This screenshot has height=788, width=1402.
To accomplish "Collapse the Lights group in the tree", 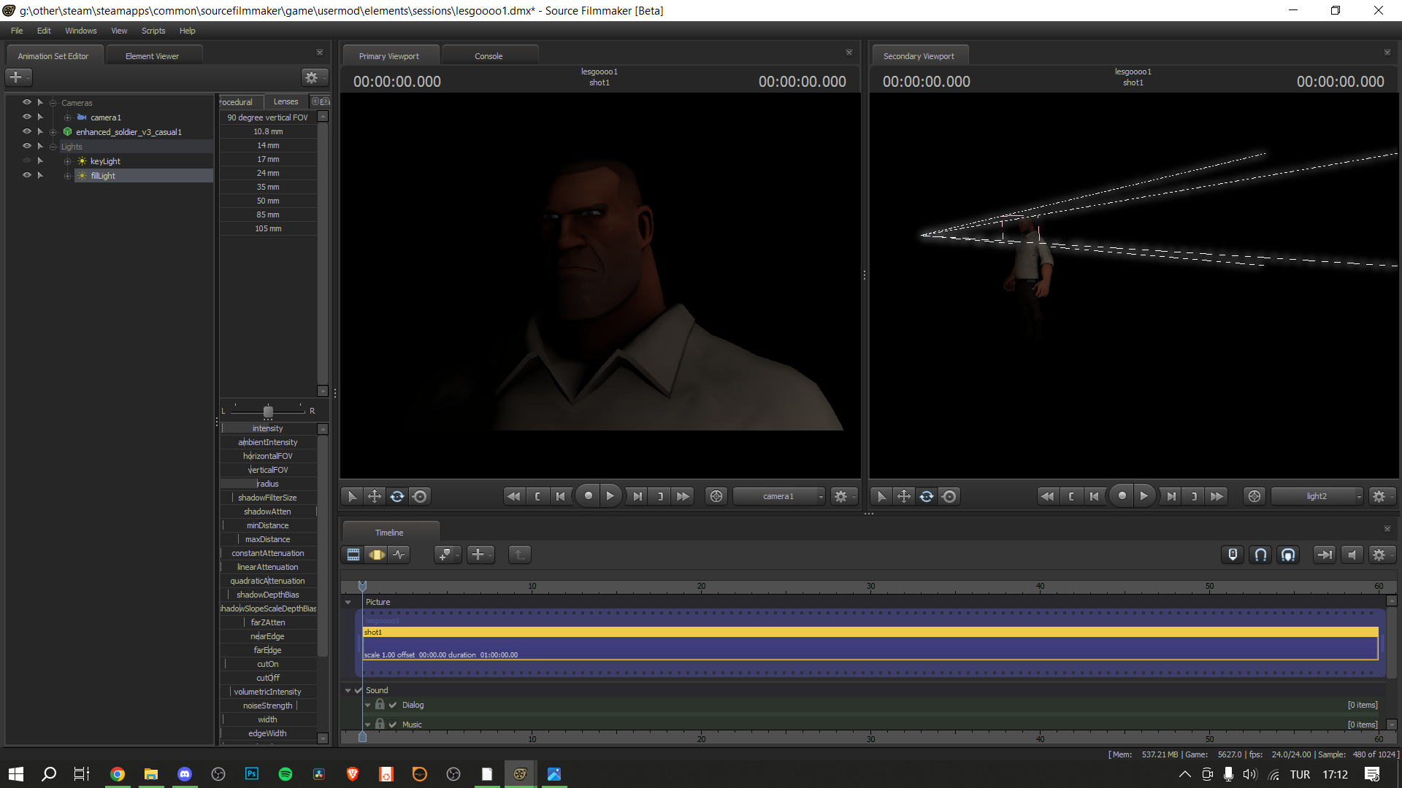I will click(53, 147).
